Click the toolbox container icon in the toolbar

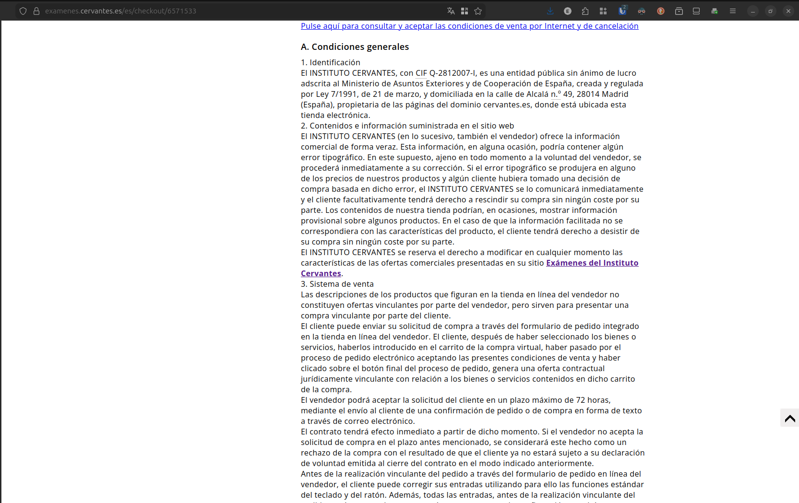pyautogui.click(x=679, y=11)
